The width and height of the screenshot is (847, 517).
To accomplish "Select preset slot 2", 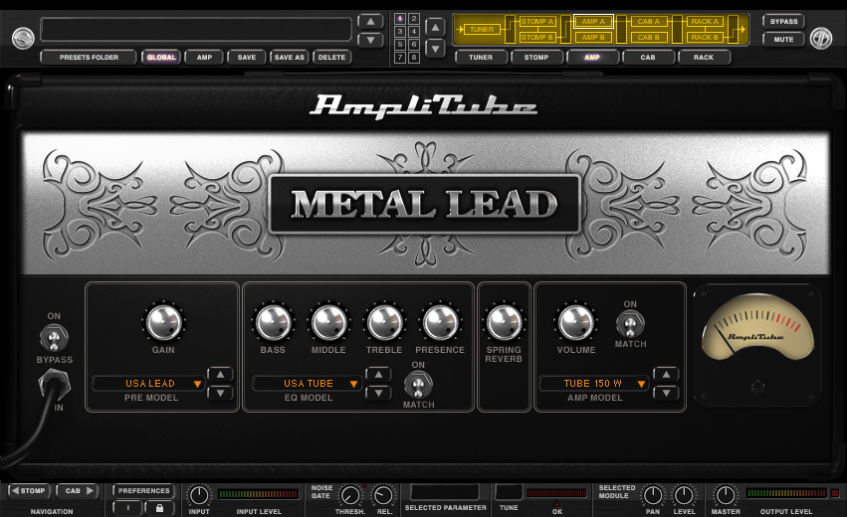I will coord(414,19).
